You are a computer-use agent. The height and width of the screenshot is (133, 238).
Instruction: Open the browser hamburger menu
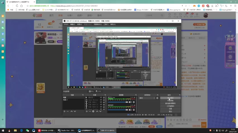coord(235,6)
